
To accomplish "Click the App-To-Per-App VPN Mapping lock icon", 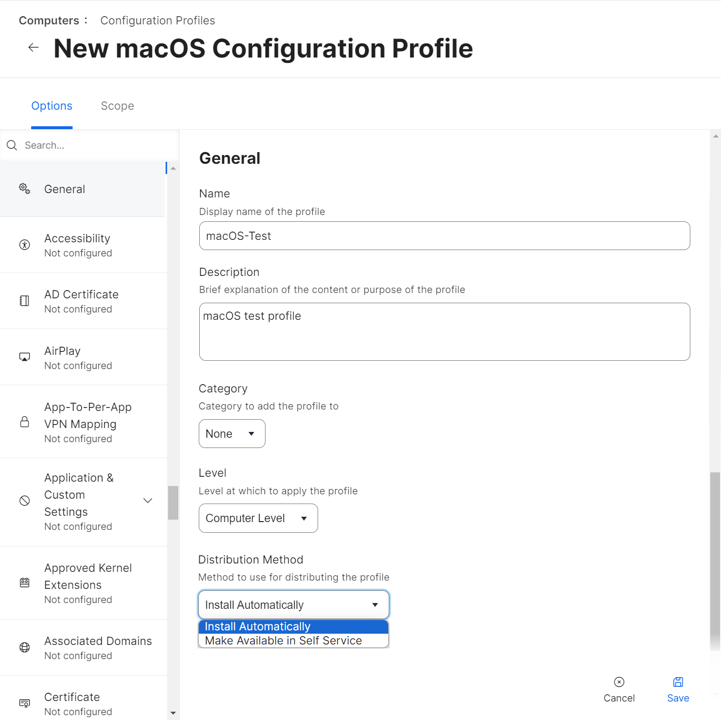I will pos(24,422).
